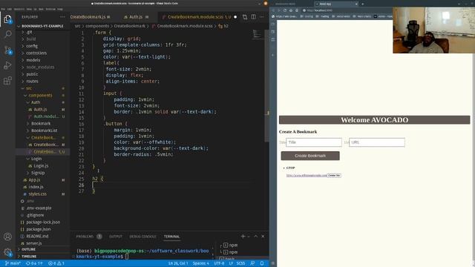
Task: Click the site info icon in address bar
Action: (304, 10)
